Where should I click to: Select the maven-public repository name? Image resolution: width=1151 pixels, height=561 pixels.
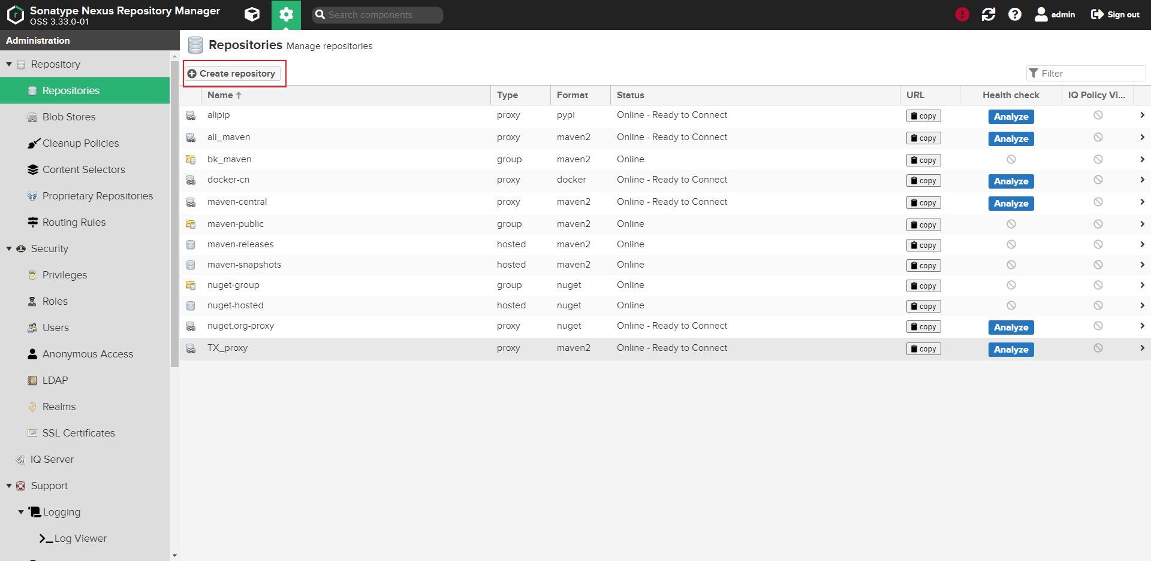[x=236, y=224]
